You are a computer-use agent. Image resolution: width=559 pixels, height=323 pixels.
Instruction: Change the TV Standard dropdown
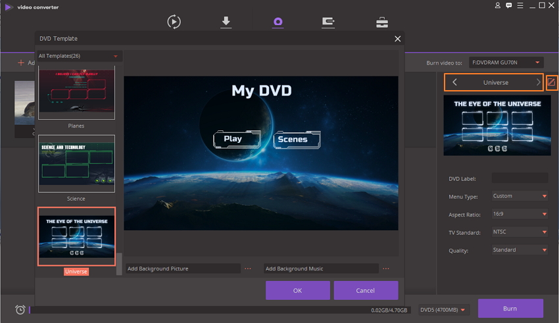click(520, 232)
